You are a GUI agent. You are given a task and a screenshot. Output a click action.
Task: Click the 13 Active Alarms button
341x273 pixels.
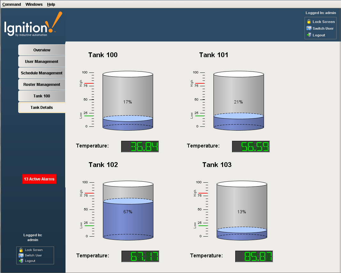(39, 179)
